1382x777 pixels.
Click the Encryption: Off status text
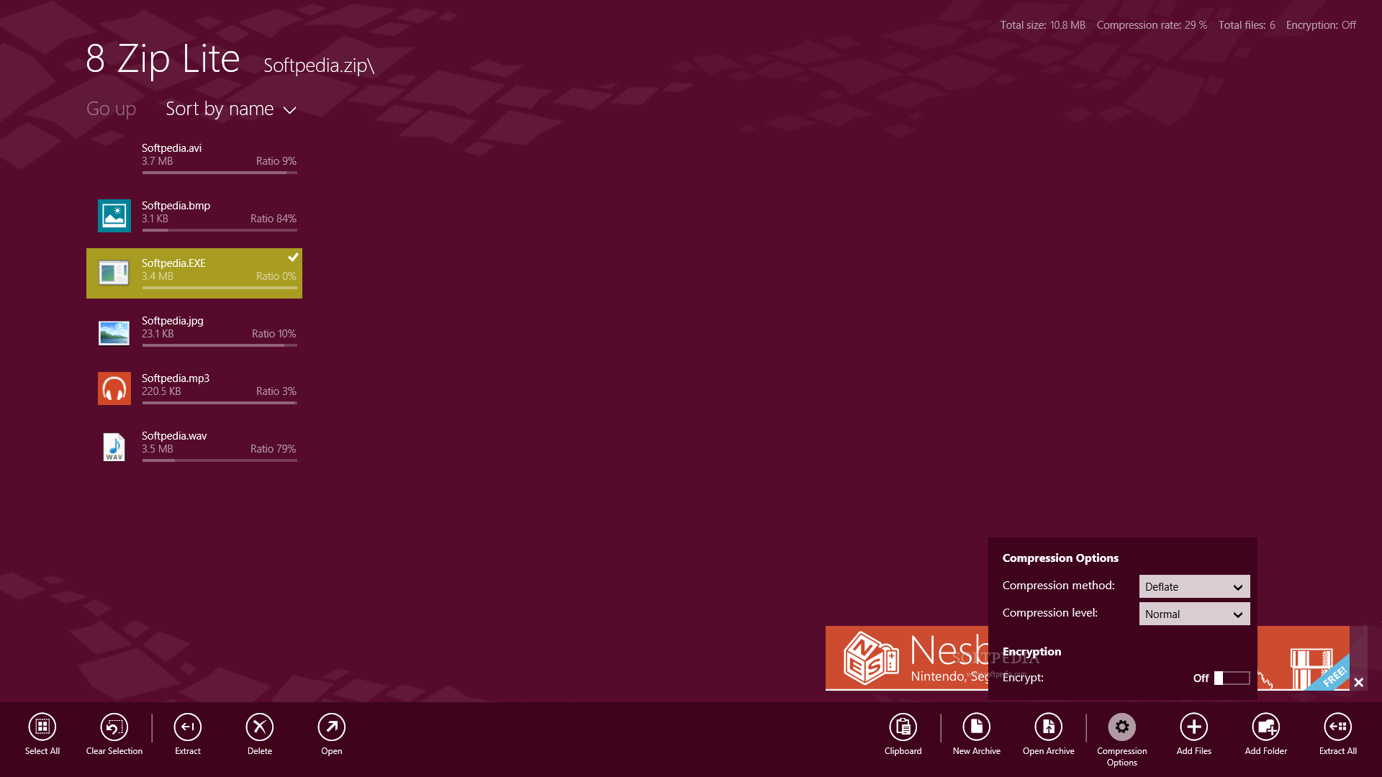coord(1321,25)
